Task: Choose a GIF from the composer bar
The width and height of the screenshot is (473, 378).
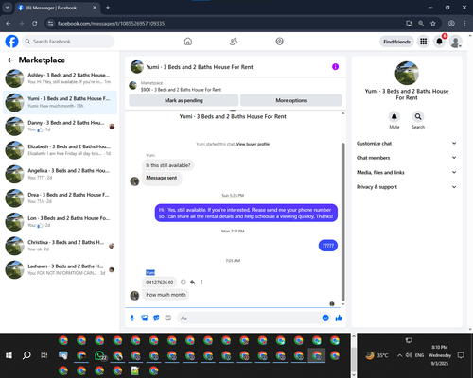Action: tap(168, 318)
